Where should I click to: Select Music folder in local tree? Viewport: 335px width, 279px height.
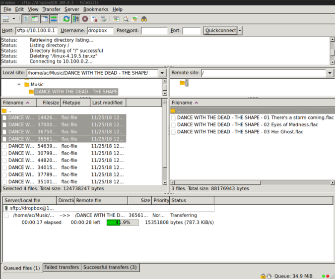[37, 84]
